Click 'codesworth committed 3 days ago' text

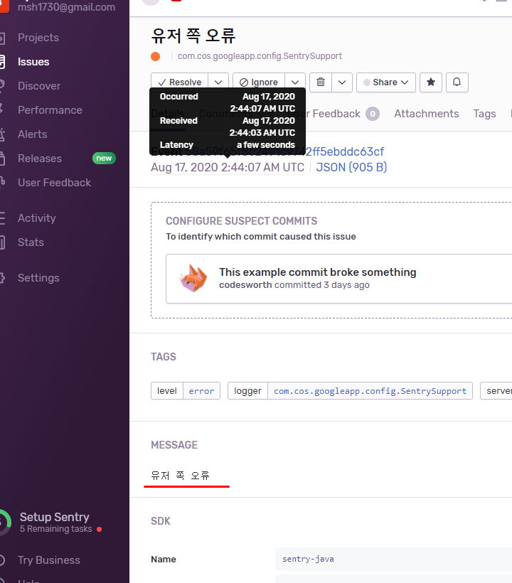[294, 285]
